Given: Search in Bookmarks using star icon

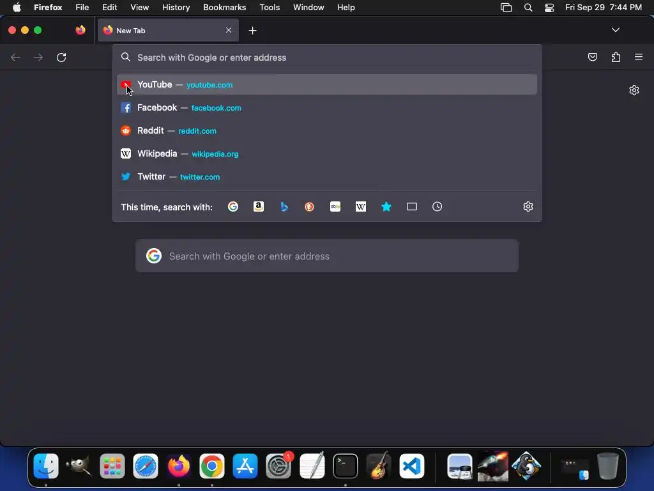Looking at the screenshot, I should point(386,207).
